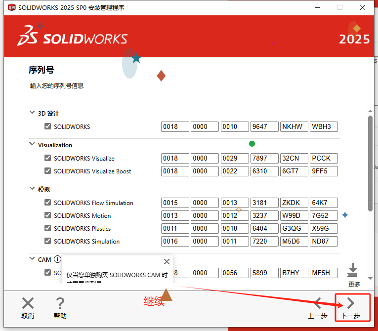Click Plastics serial field containing 6404
The image size is (378, 331).
point(264,228)
